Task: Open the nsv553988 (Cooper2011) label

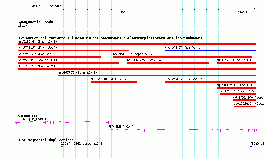Action: point(133,54)
